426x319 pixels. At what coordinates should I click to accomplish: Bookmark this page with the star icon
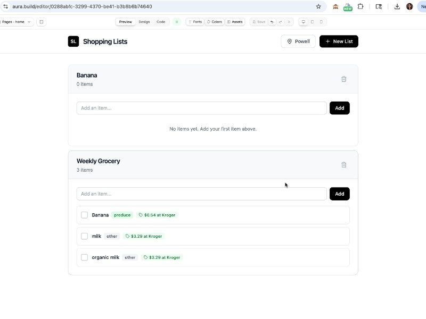click(x=318, y=6)
